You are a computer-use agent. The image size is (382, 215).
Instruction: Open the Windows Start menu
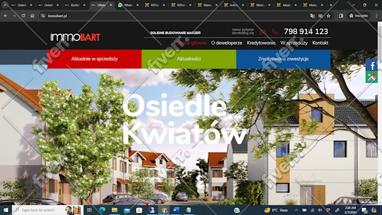(6, 210)
